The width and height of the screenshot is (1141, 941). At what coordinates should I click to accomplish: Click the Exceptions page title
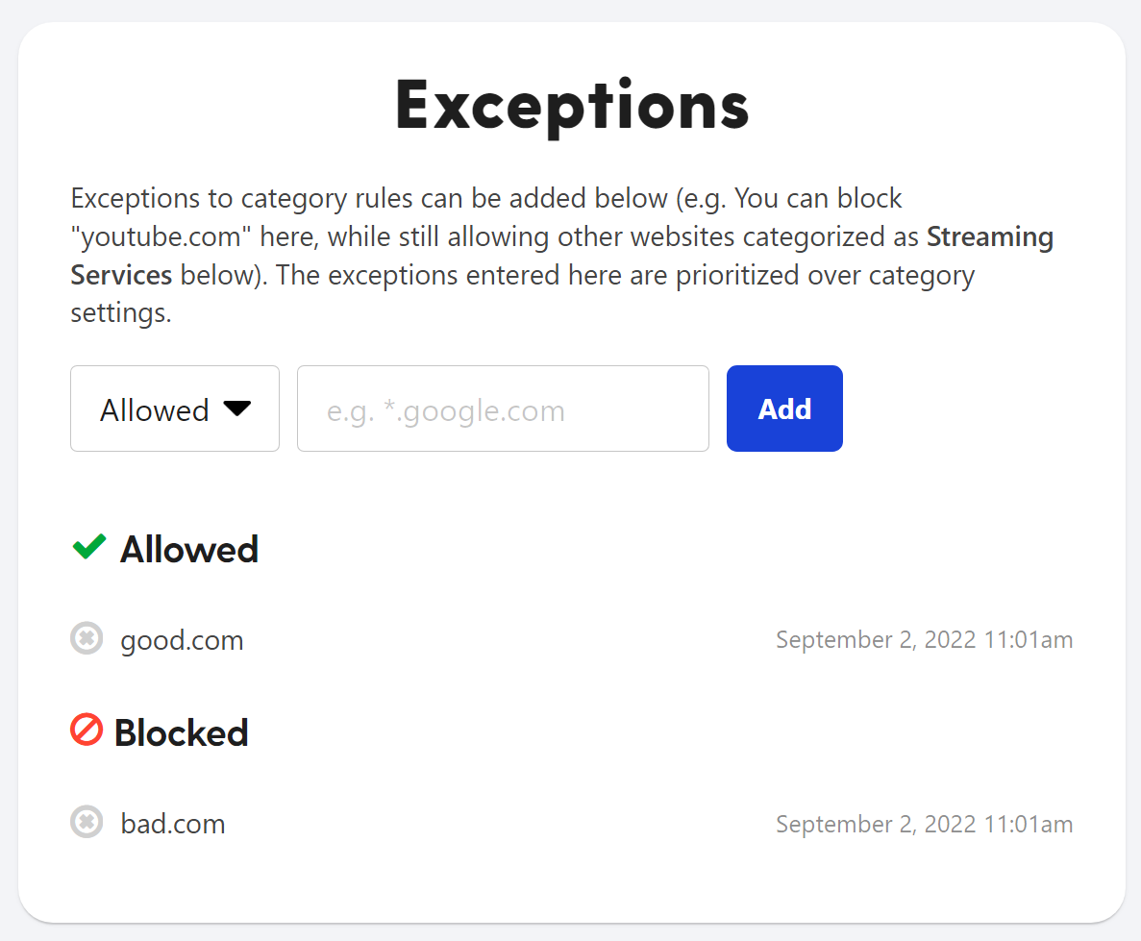pos(571,105)
